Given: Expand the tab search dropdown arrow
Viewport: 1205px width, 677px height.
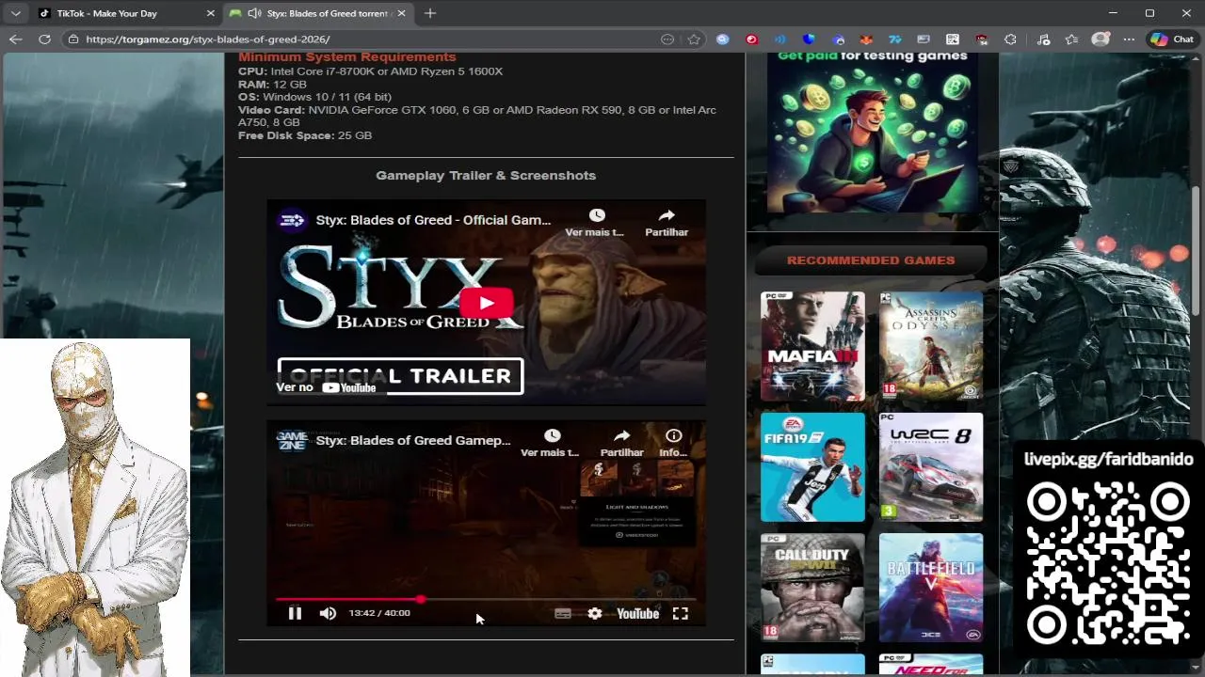Looking at the screenshot, I should pyautogui.click(x=15, y=13).
